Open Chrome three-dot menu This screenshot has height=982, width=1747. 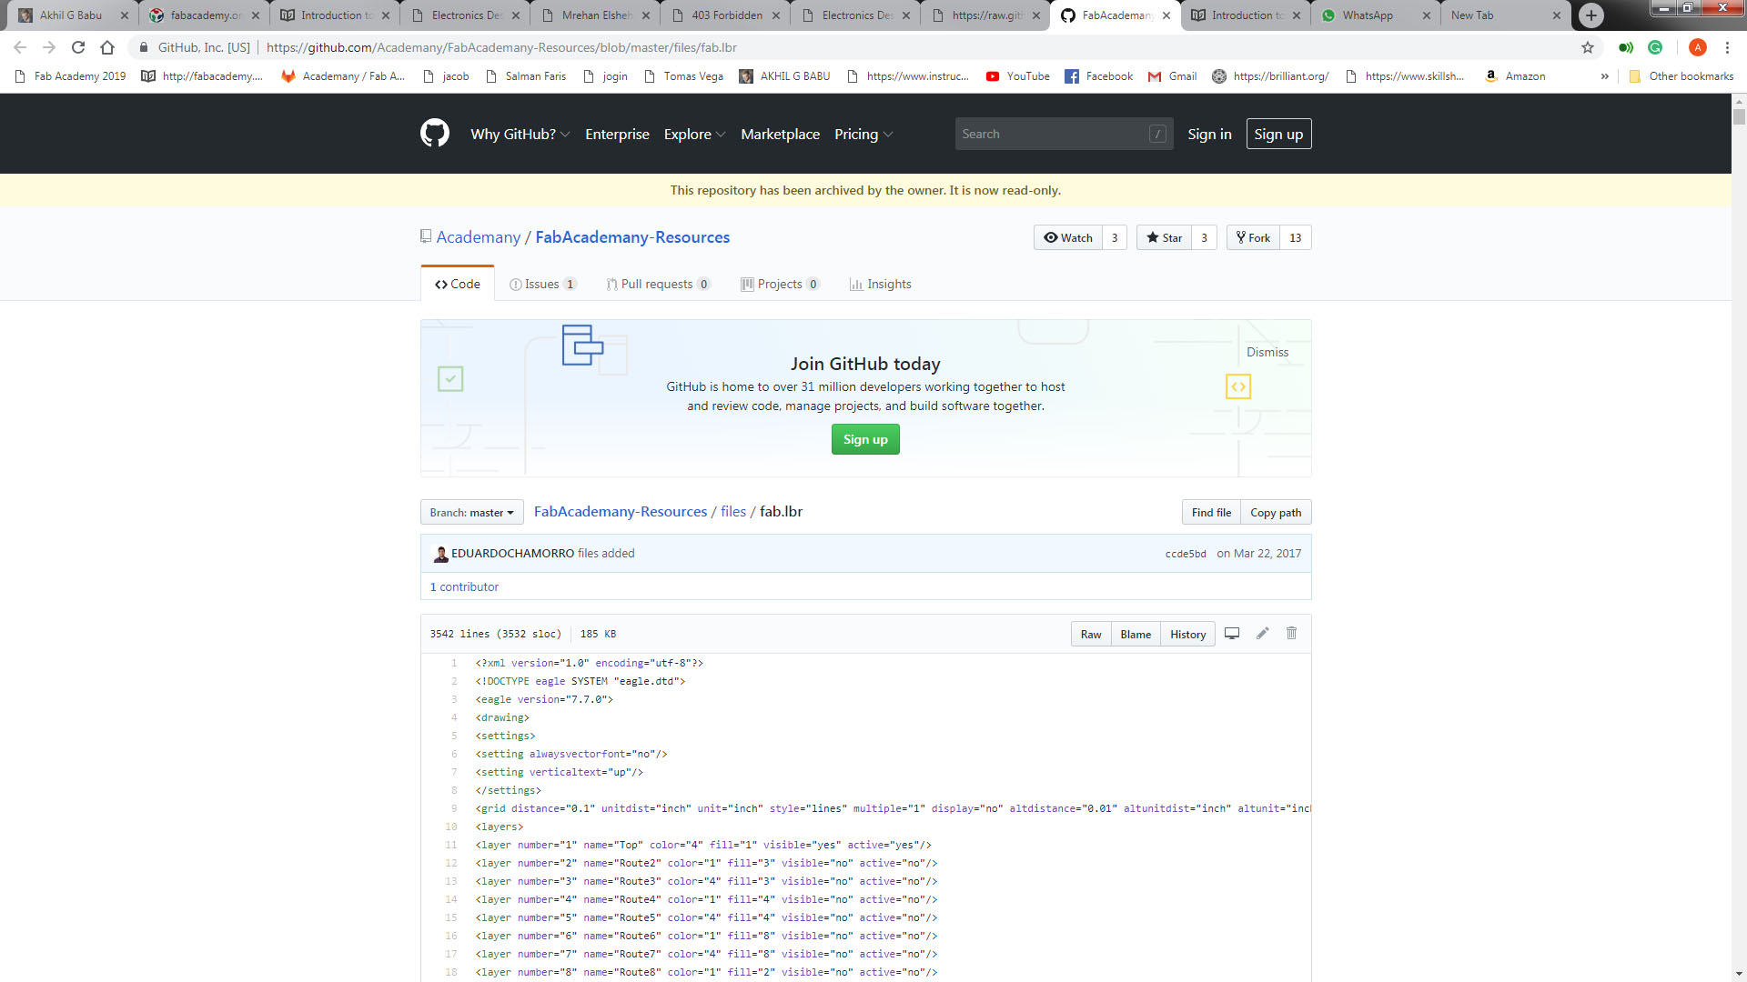[x=1727, y=47]
